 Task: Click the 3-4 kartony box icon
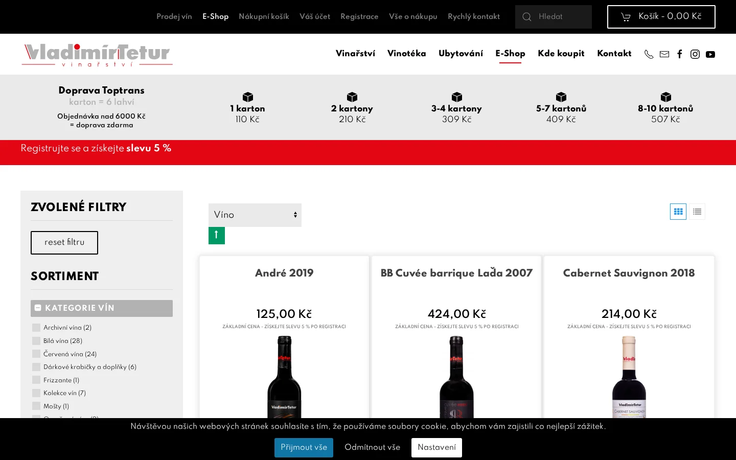click(x=457, y=97)
